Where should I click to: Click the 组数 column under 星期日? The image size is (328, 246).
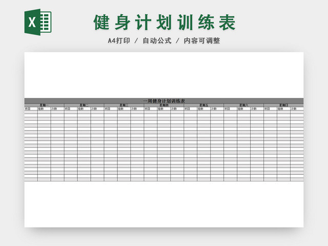tap(283, 109)
